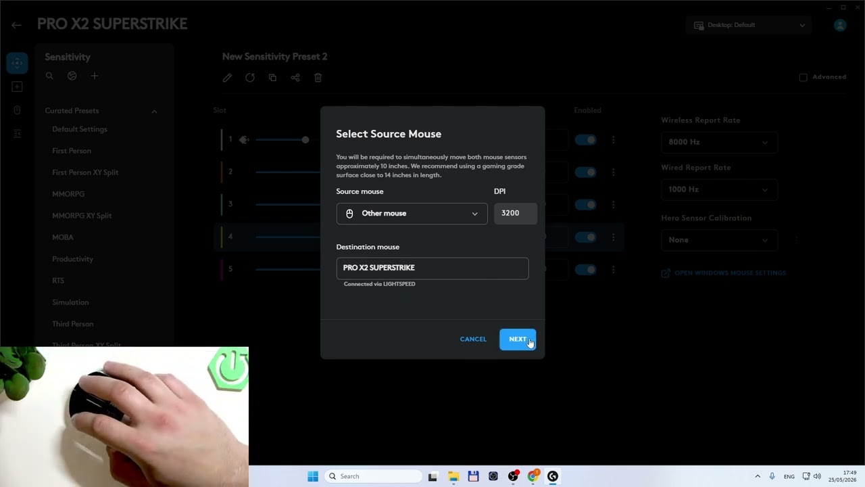Click the slot 1 DPI slider handle

point(305,140)
